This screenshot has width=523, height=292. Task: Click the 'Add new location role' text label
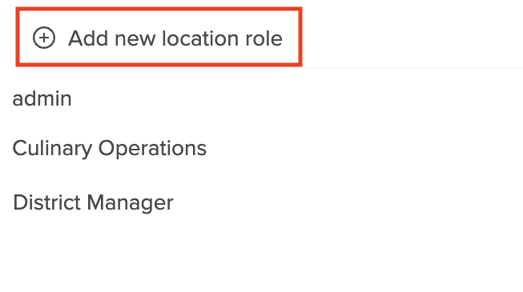(x=175, y=38)
